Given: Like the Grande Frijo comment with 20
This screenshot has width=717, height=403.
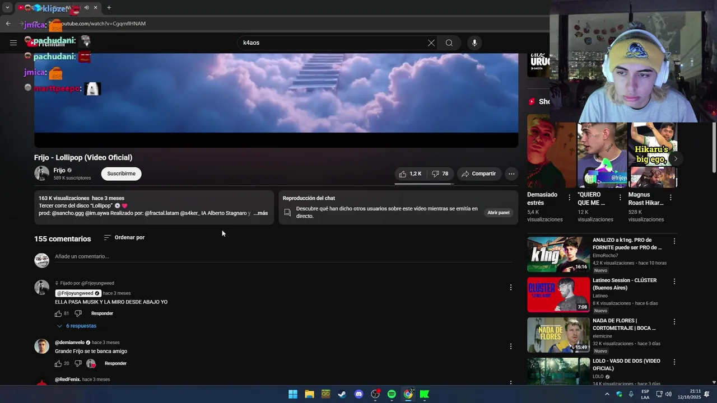Looking at the screenshot, I should coord(58,364).
